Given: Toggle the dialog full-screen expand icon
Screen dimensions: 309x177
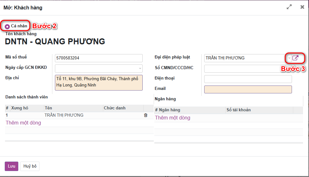Looking at the screenshot, I should [289, 7].
